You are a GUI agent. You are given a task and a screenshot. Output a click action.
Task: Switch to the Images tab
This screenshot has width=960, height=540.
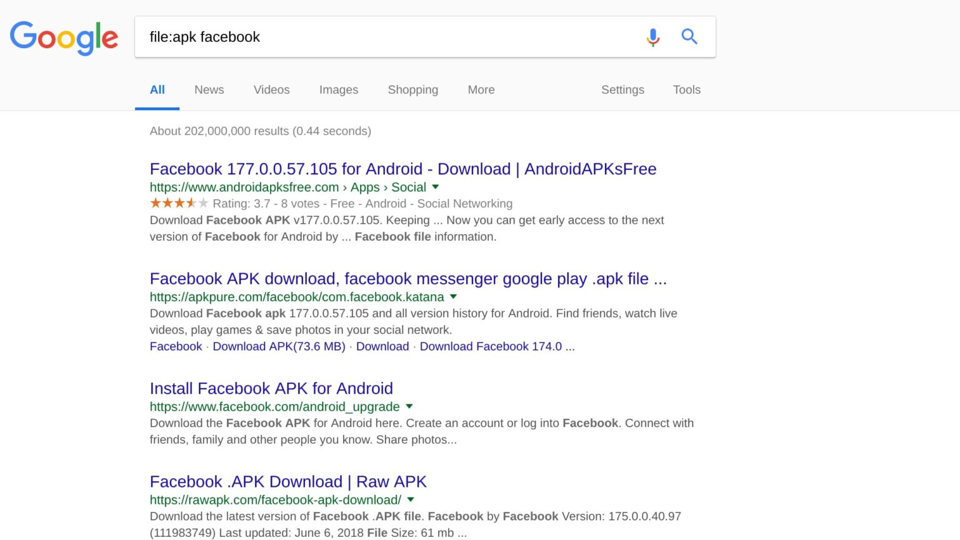[338, 90]
